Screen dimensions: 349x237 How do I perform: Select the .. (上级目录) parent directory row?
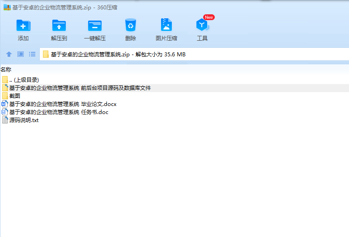pos(174,80)
